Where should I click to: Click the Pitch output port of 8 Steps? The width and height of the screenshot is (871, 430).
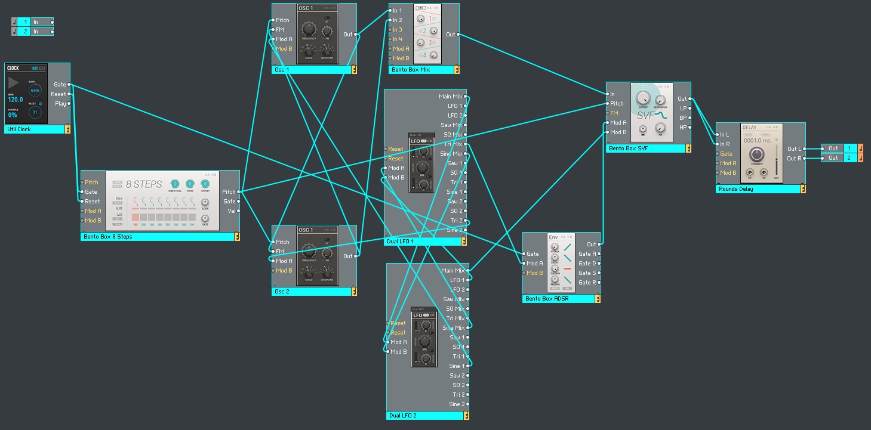[239, 192]
